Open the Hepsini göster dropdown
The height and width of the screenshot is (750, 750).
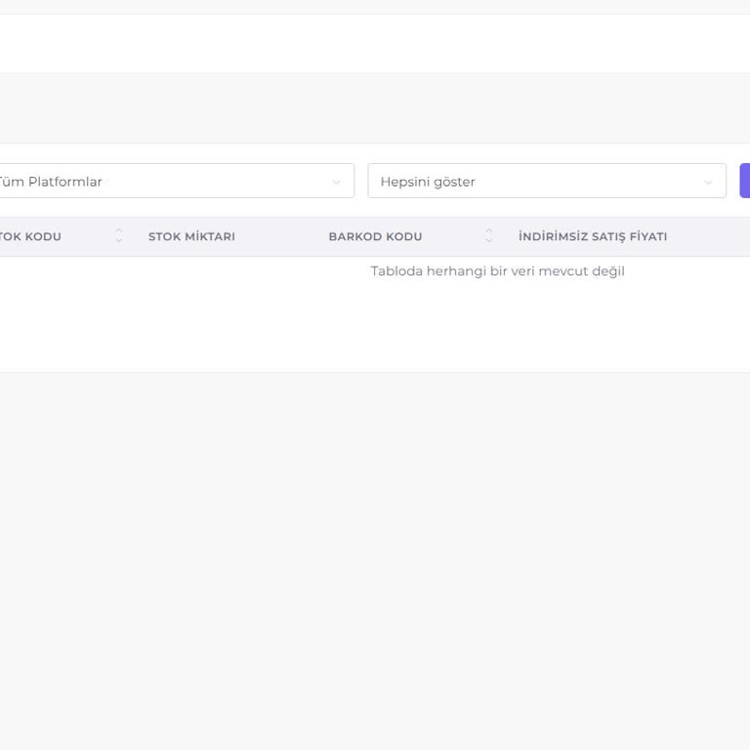click(x=537, y=182)
